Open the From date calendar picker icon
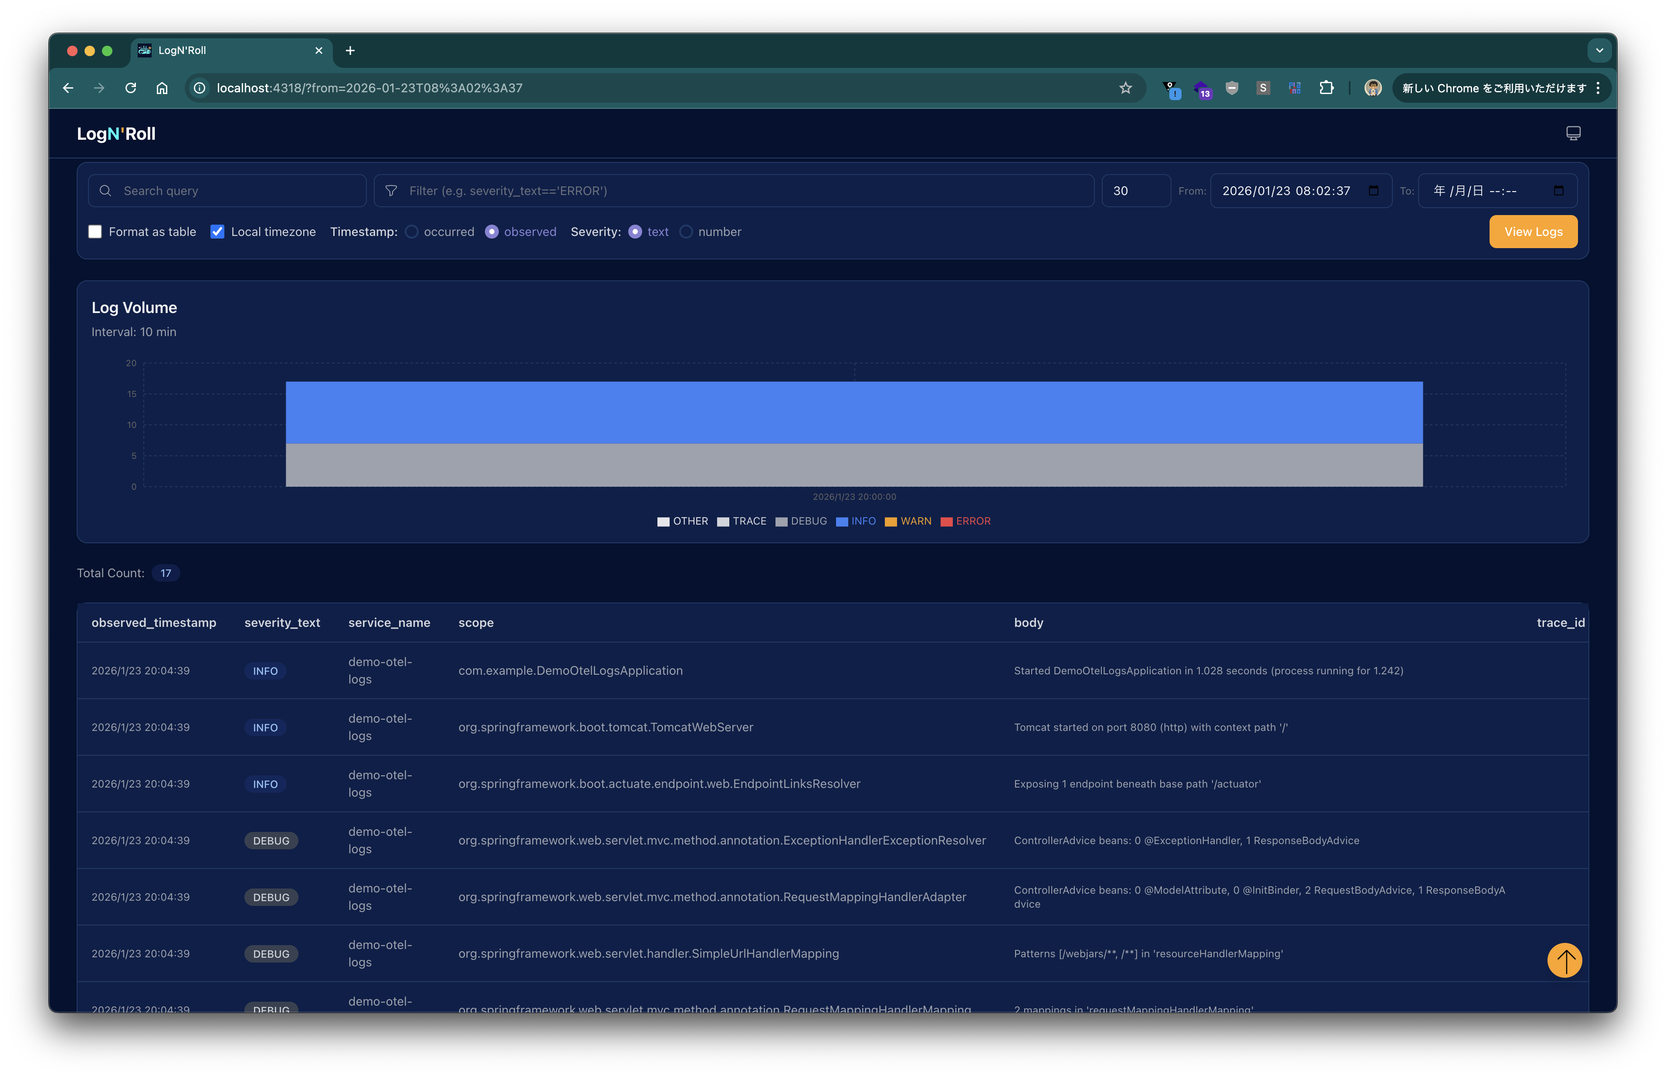The image size is (1666, 1077). 1374,191
